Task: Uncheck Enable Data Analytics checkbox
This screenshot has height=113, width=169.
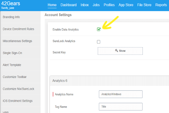Action: tap(99, 29)
